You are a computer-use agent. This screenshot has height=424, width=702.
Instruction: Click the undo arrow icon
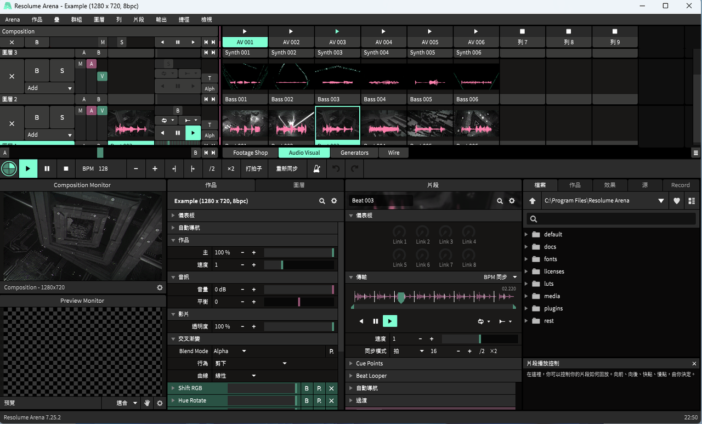tap(336, 169)
